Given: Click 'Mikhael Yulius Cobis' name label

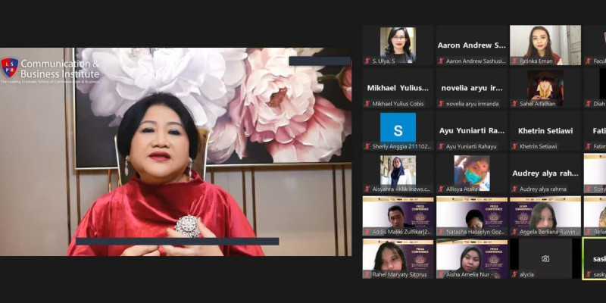Looking at the screenshot, I should 398,104.
